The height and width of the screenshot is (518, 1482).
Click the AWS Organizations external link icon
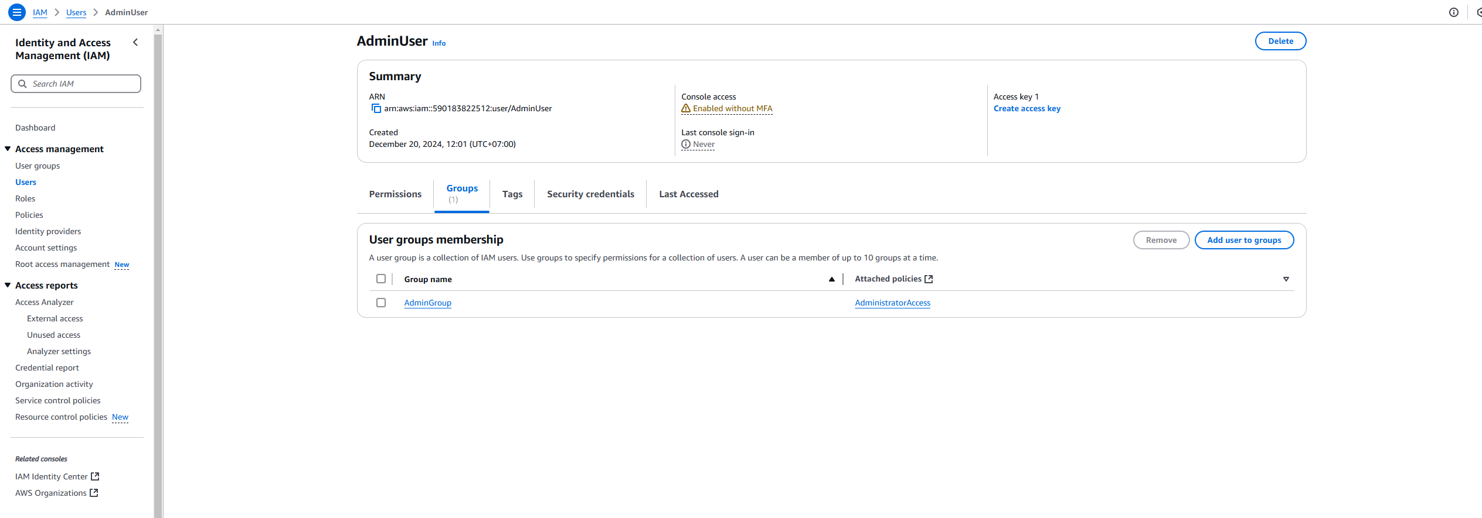[94, 493]
